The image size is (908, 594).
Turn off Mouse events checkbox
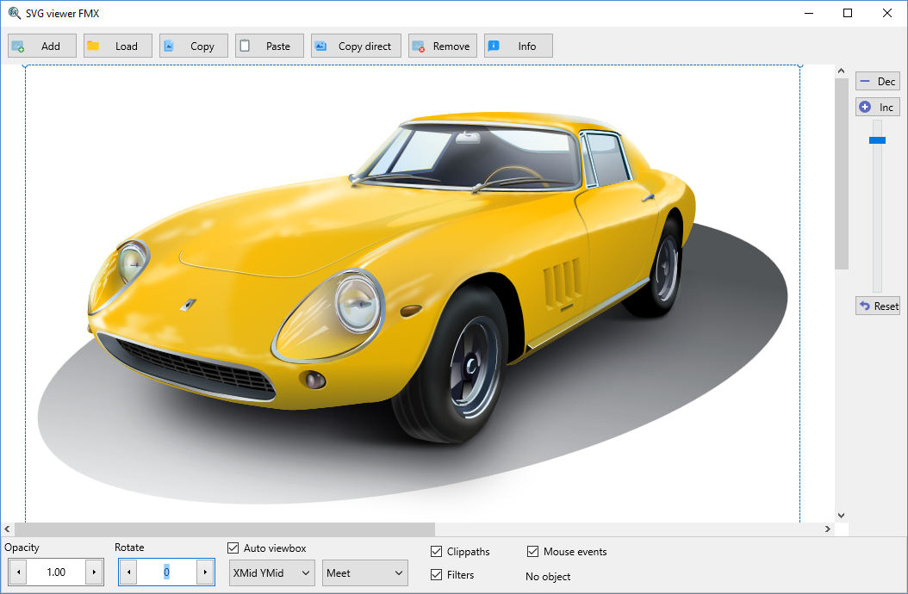533,552
